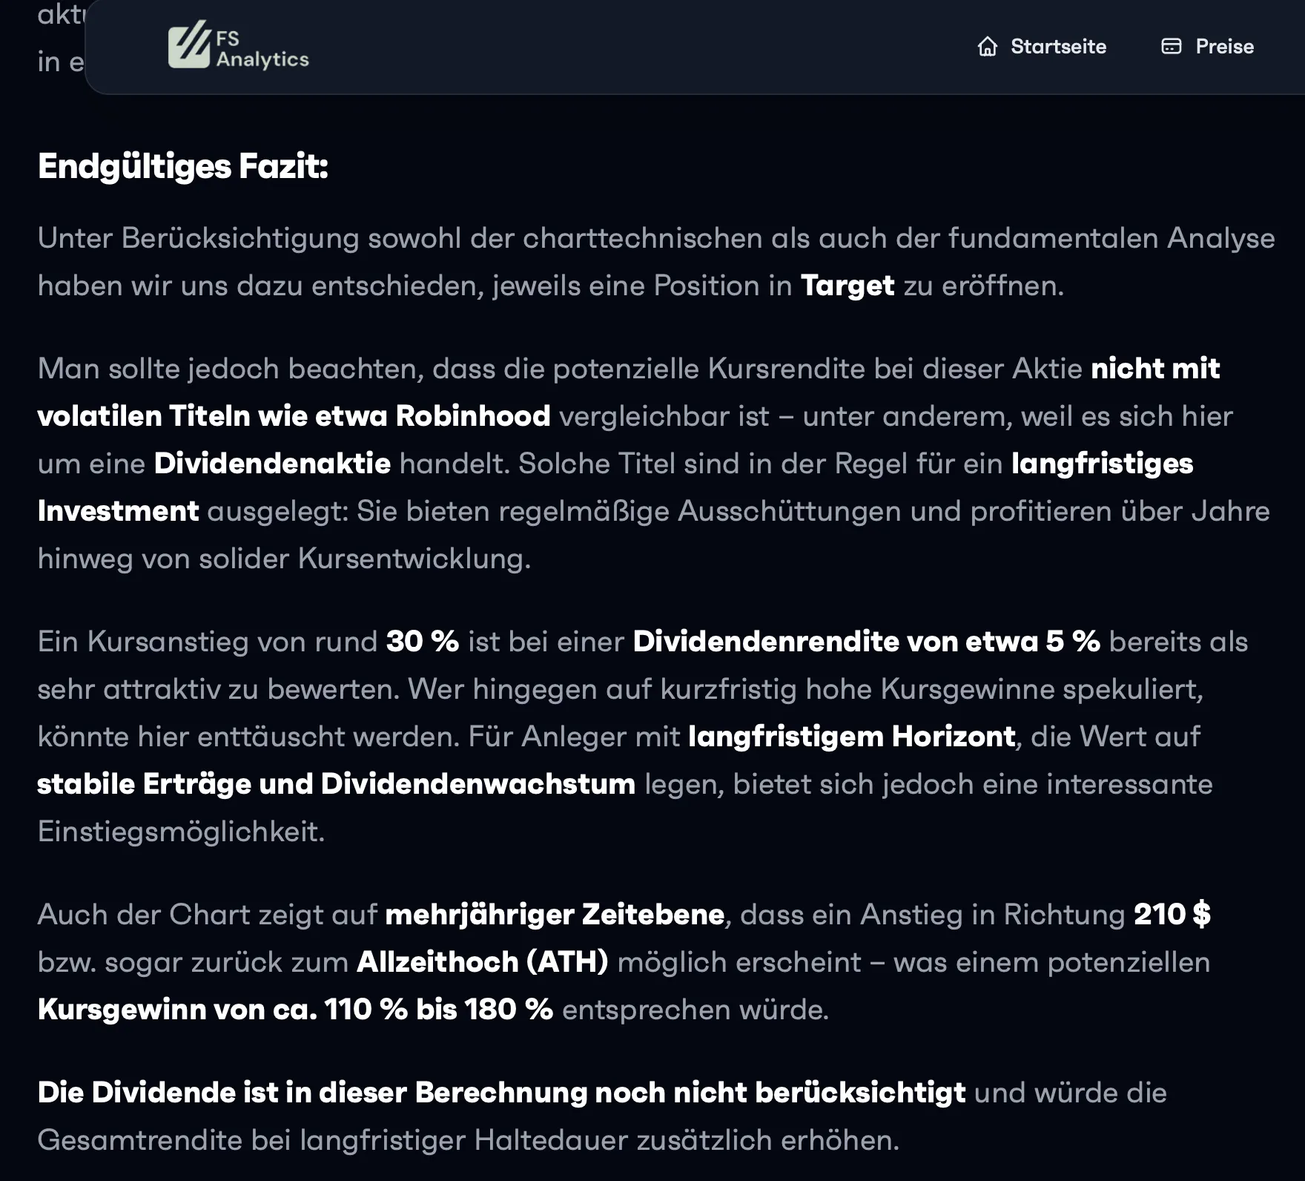
Task: Click the bold phrase mehrjähriger Zeitebene
Action: (555, 915)
